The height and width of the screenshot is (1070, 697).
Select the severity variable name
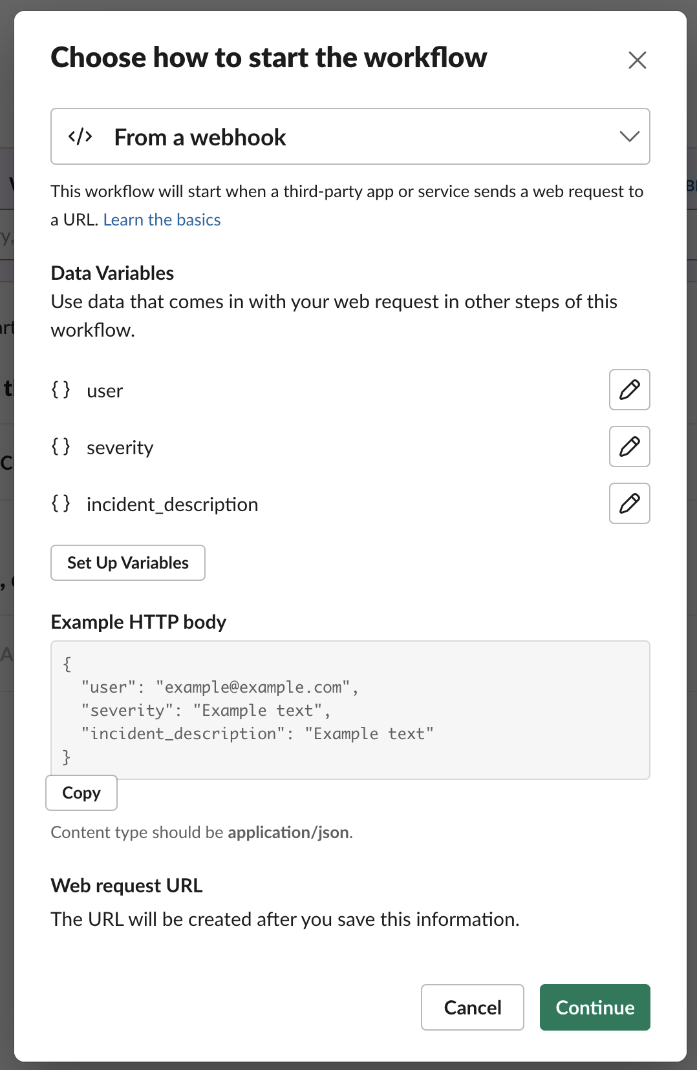[x=120, y=448]
